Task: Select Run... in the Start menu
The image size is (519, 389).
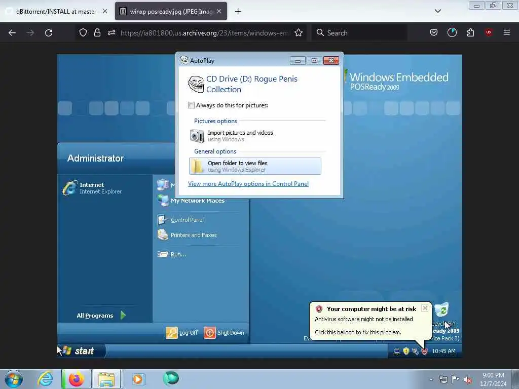Action: pos(172,254)
